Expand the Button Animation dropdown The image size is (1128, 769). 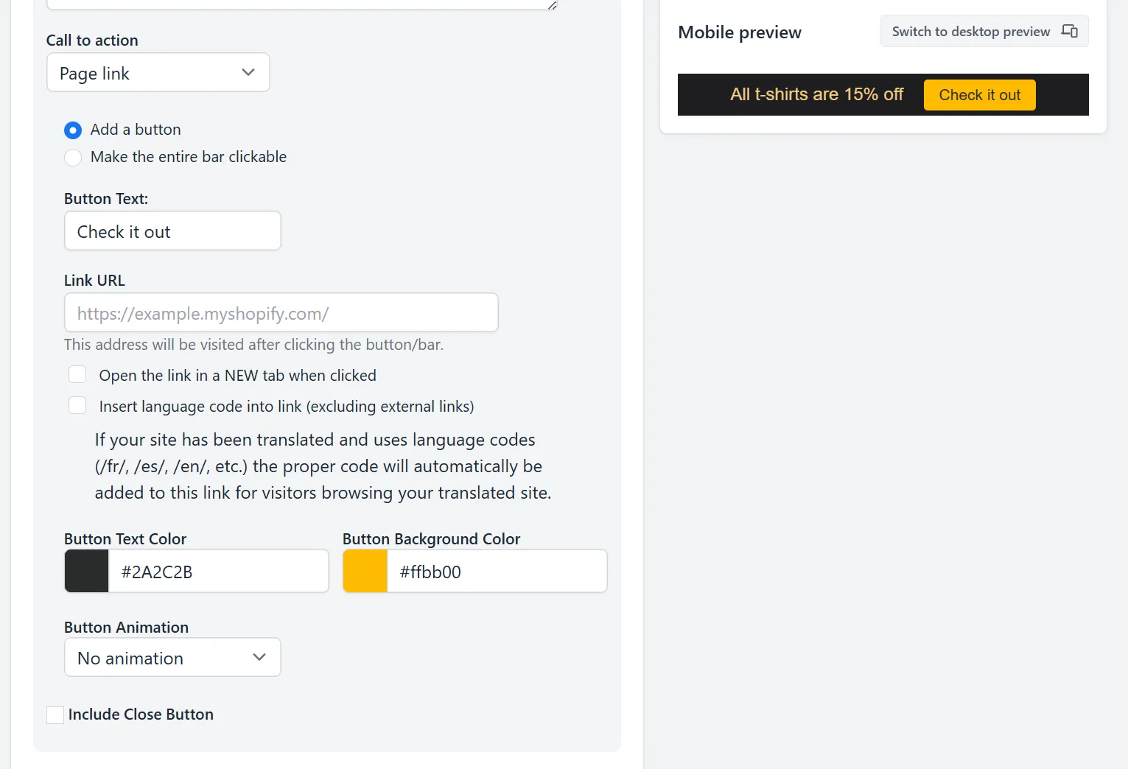172,657
